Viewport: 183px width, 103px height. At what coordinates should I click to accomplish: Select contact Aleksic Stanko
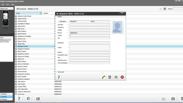click(x=22, y=19)
